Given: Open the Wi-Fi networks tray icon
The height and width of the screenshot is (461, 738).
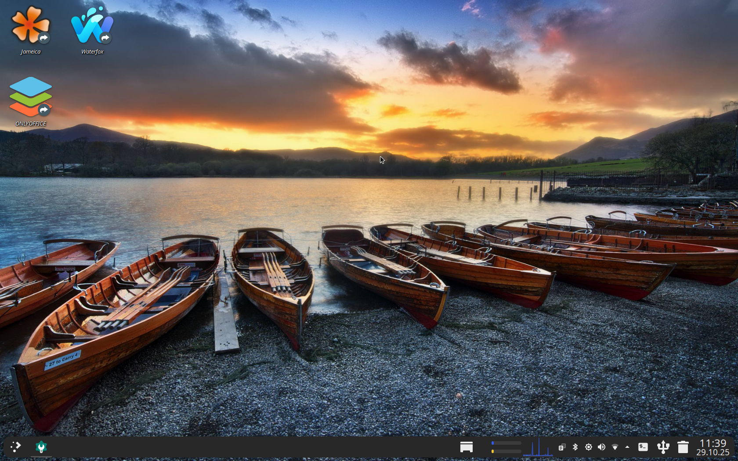Looking at the screenshot, I should (615, 447).
